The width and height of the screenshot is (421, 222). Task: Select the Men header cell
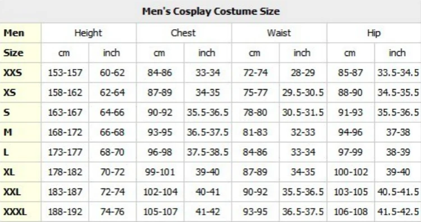[x=13, y=33]
